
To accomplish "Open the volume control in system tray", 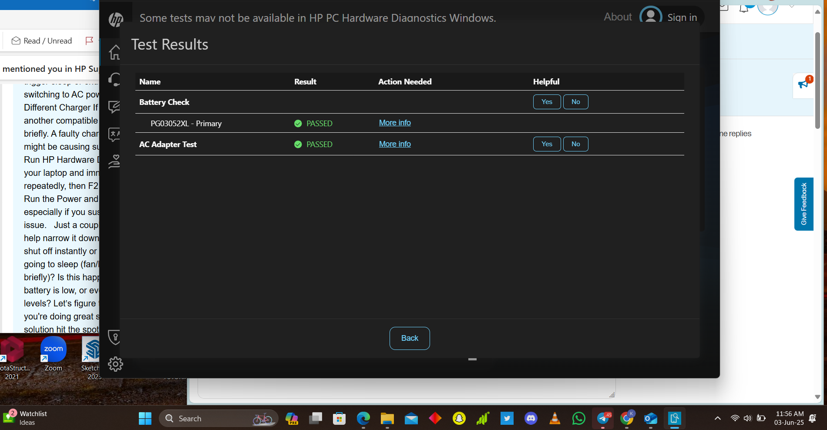I will 748,418.
